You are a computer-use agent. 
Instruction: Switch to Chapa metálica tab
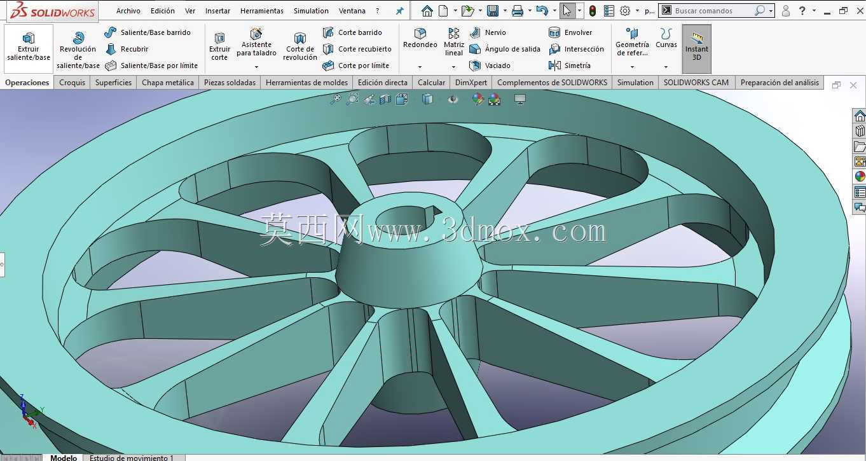click(168, 83)
